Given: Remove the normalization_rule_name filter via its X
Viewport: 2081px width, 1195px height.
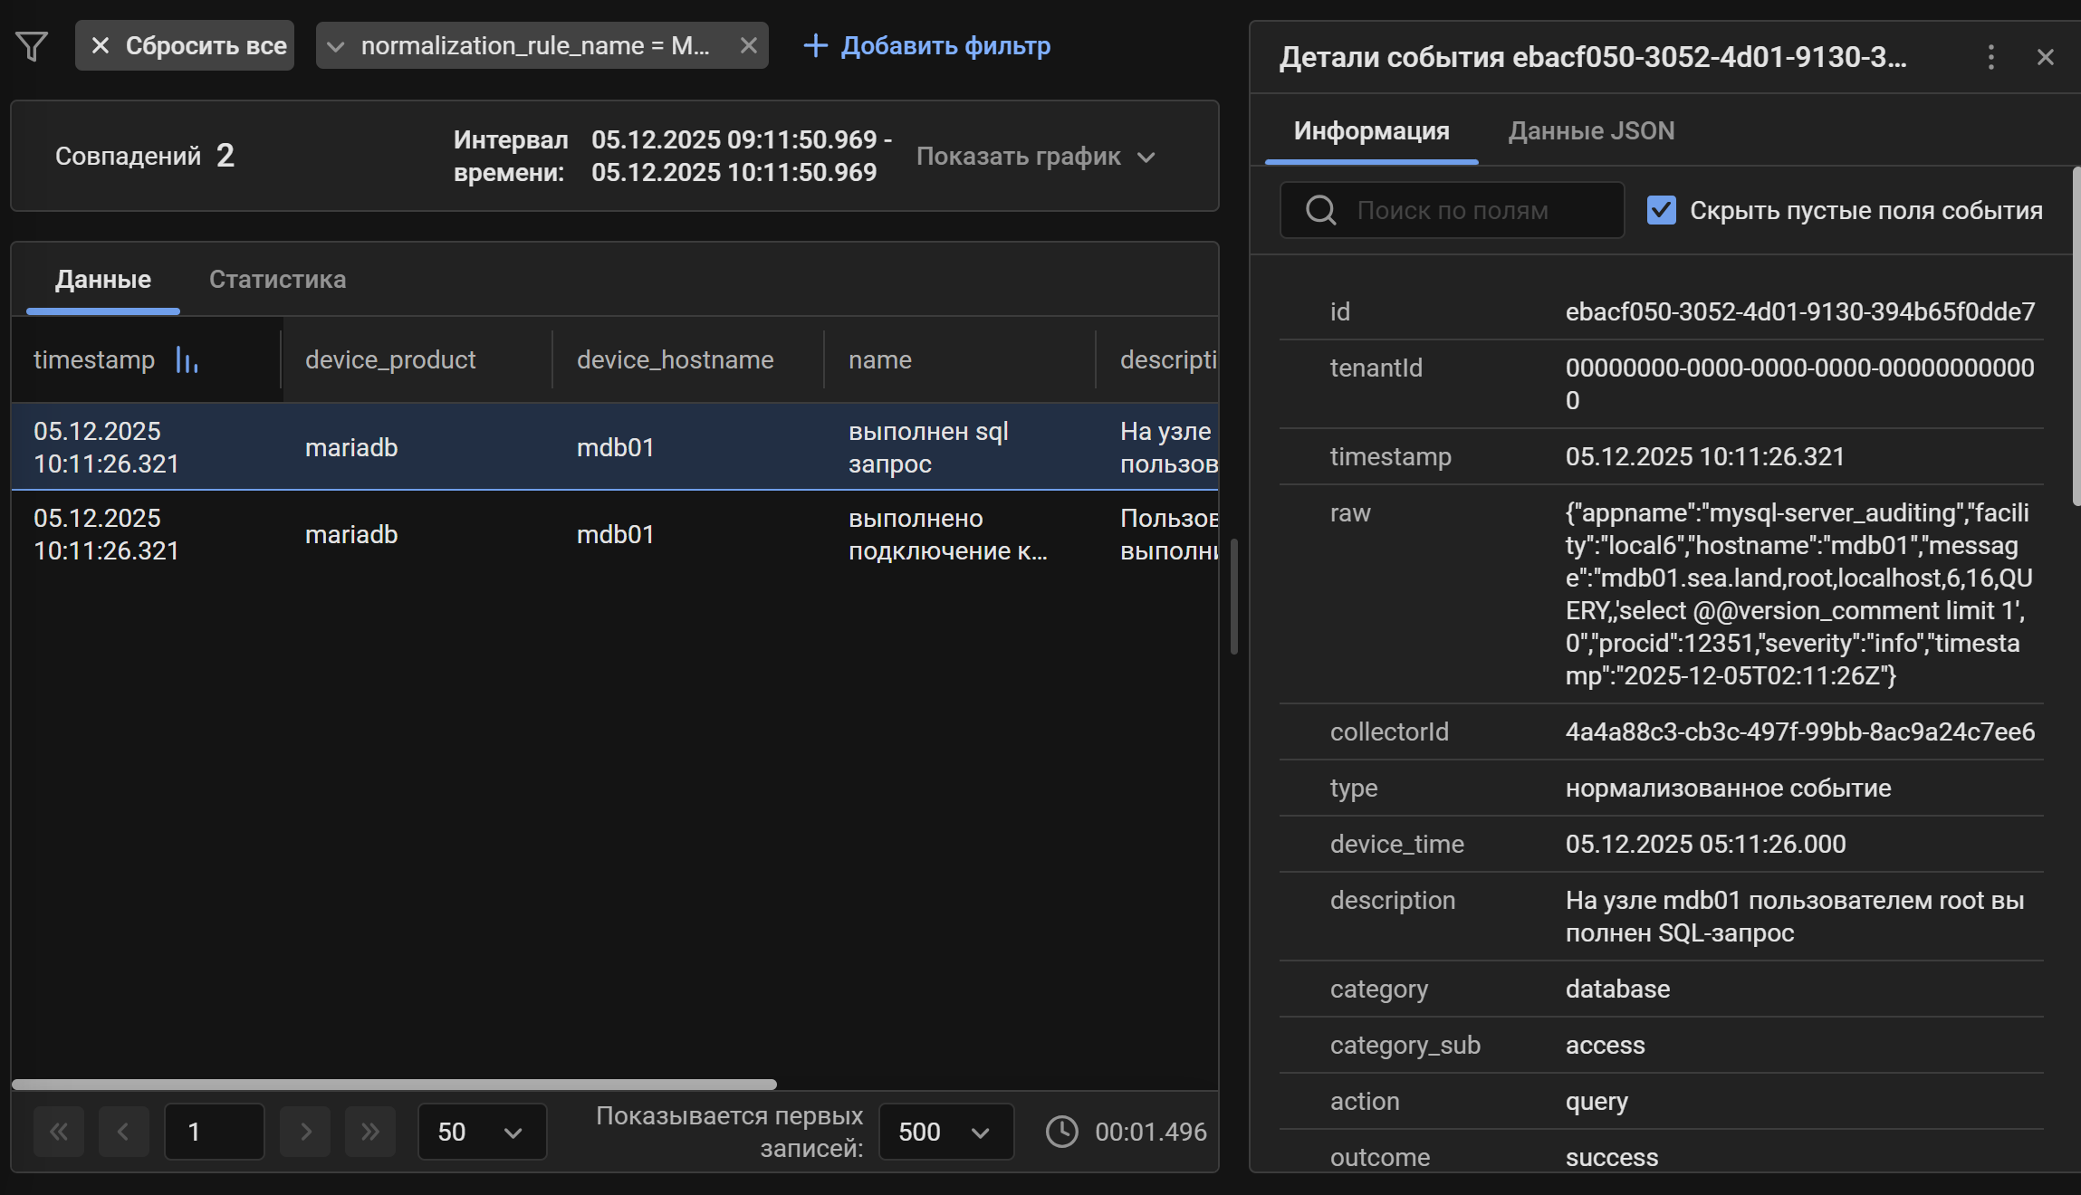Looking at the screenshot, I should 748,45.
